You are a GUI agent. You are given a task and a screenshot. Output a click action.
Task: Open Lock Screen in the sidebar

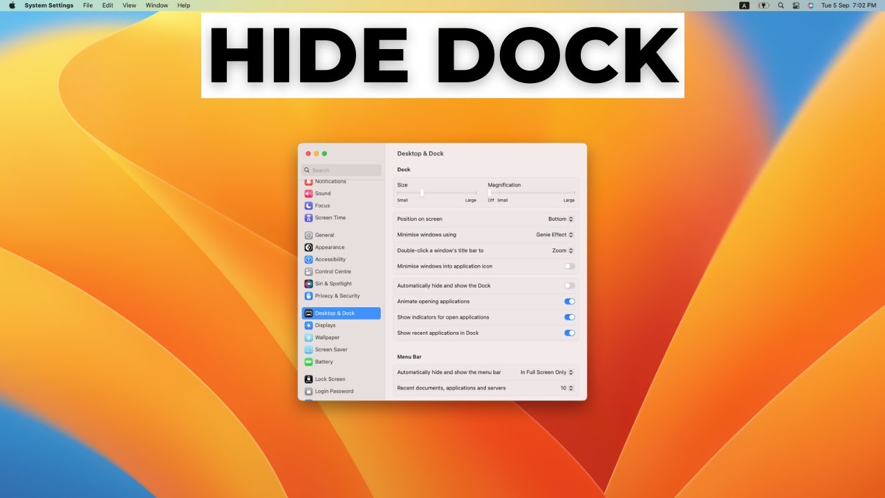(x=341, y=379)
